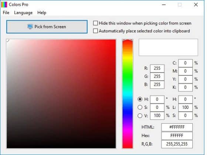Click the white selected color preview box
The image size is (207, 155).
(x=168, y=47)
